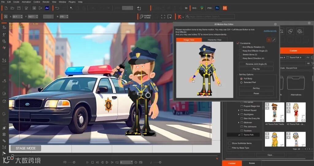Check Show Subfolder Items option
This screenshot has width=314, height=166.
point(230,143)
